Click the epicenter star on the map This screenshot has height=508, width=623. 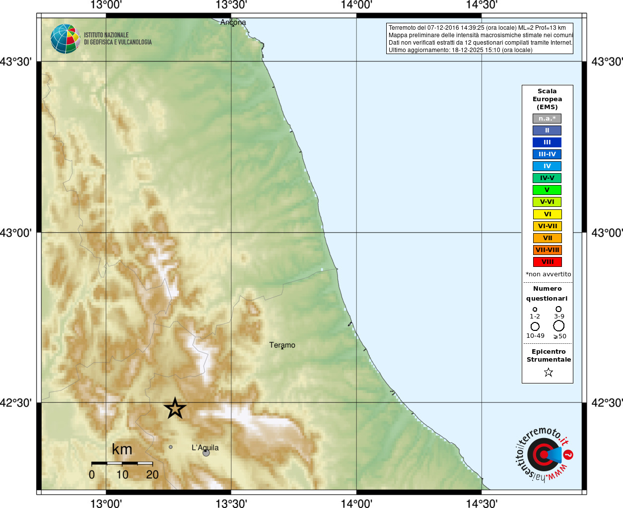point(175,409)
